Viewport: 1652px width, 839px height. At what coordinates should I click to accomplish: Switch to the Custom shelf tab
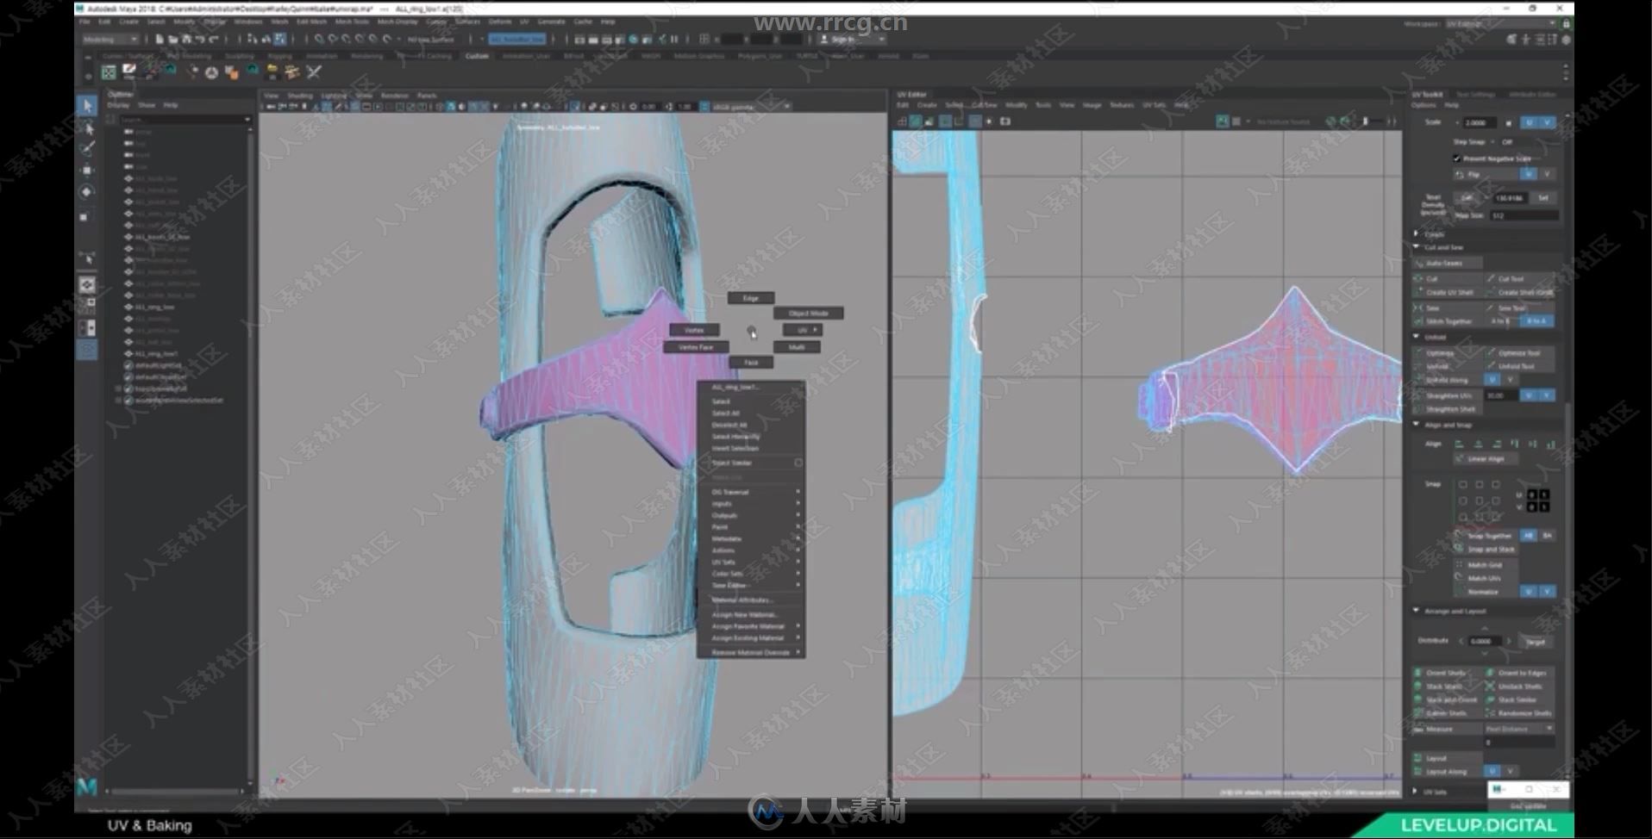477,56
